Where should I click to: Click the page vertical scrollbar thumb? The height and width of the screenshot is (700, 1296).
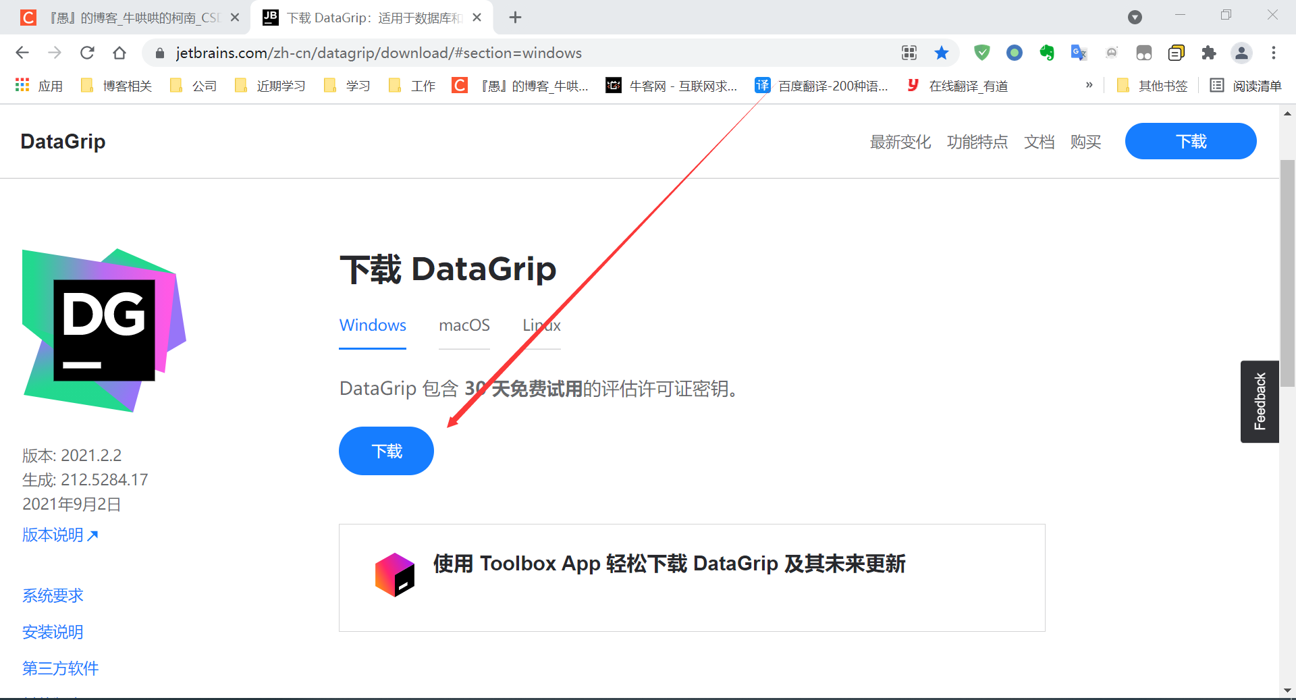pyautogui.click(x=1287, y=273)
